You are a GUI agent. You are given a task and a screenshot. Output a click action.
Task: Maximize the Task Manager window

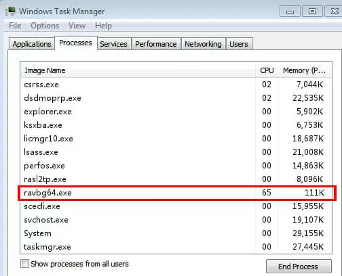[x=312, y=11]
